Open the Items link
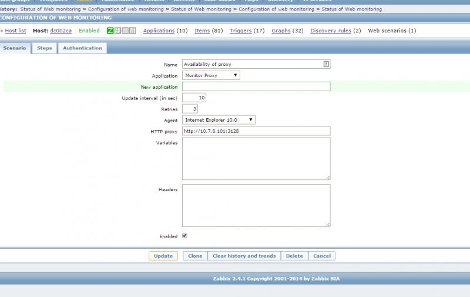This screenshot has width=470, height=297. point(202,31)
